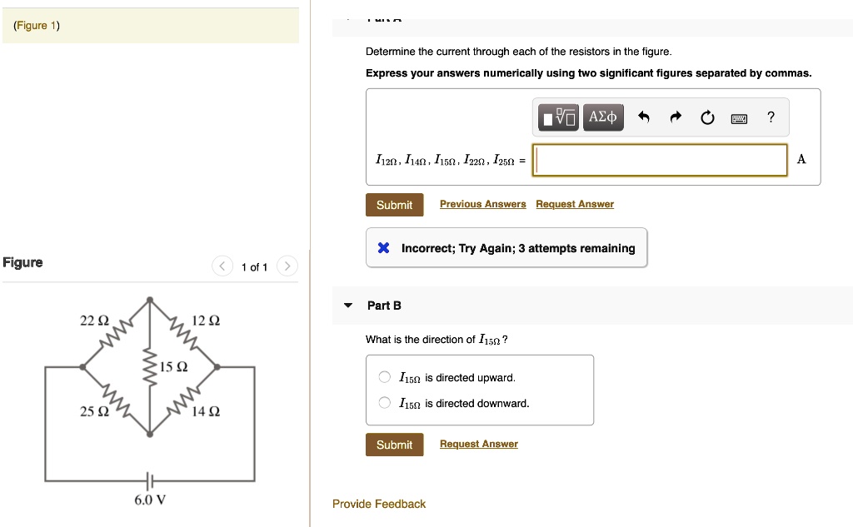The width and height of the screenshot is (853, 527).
Task: Open the Greek symbols ΑΣΦ palette
Action: 602,117
